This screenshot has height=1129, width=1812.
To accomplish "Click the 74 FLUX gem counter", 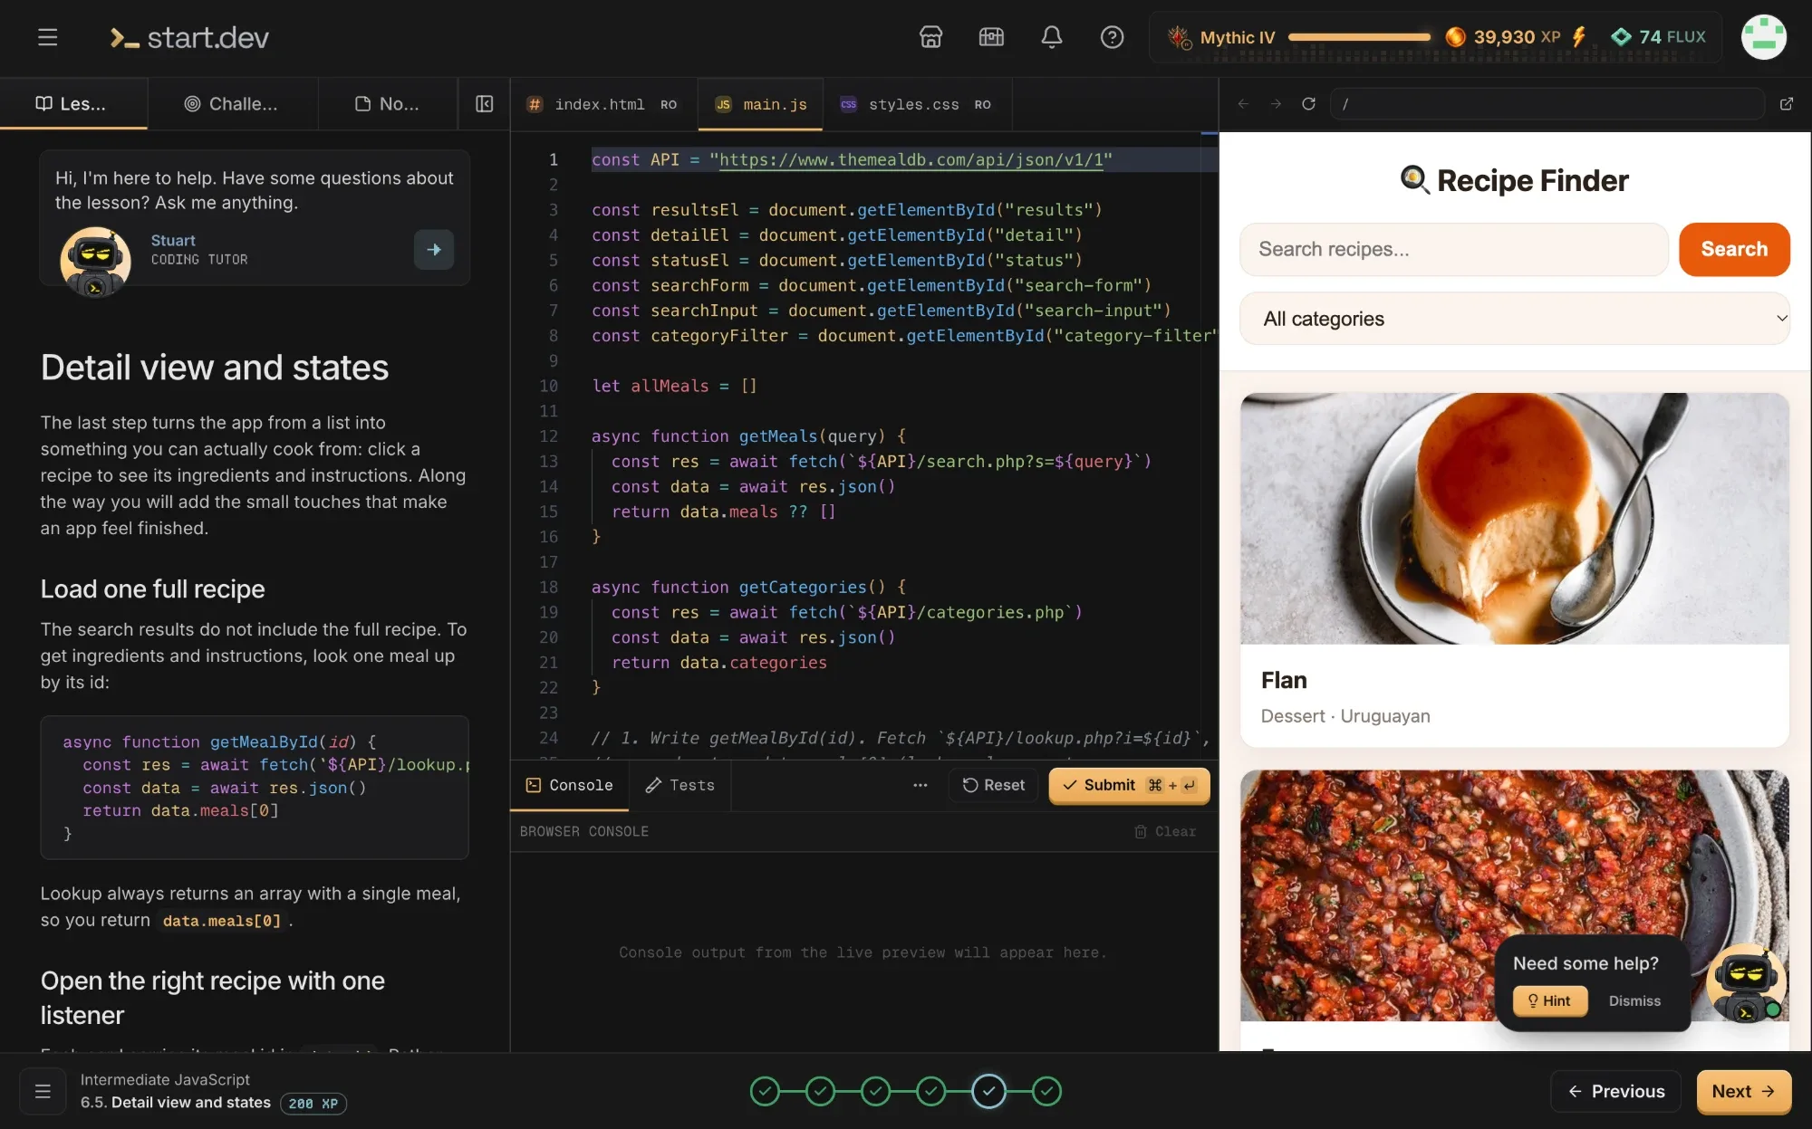I will point(1659,37).
